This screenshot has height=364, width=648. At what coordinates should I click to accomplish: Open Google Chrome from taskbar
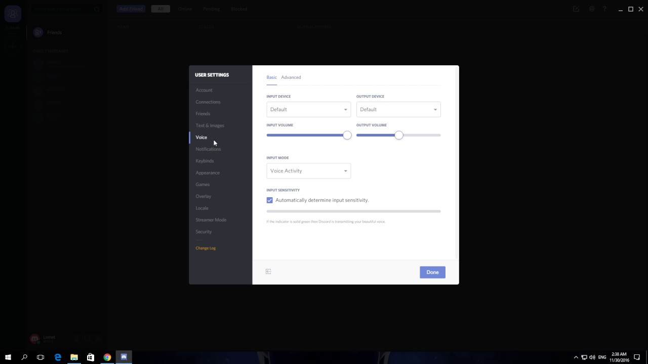point(107,357)
